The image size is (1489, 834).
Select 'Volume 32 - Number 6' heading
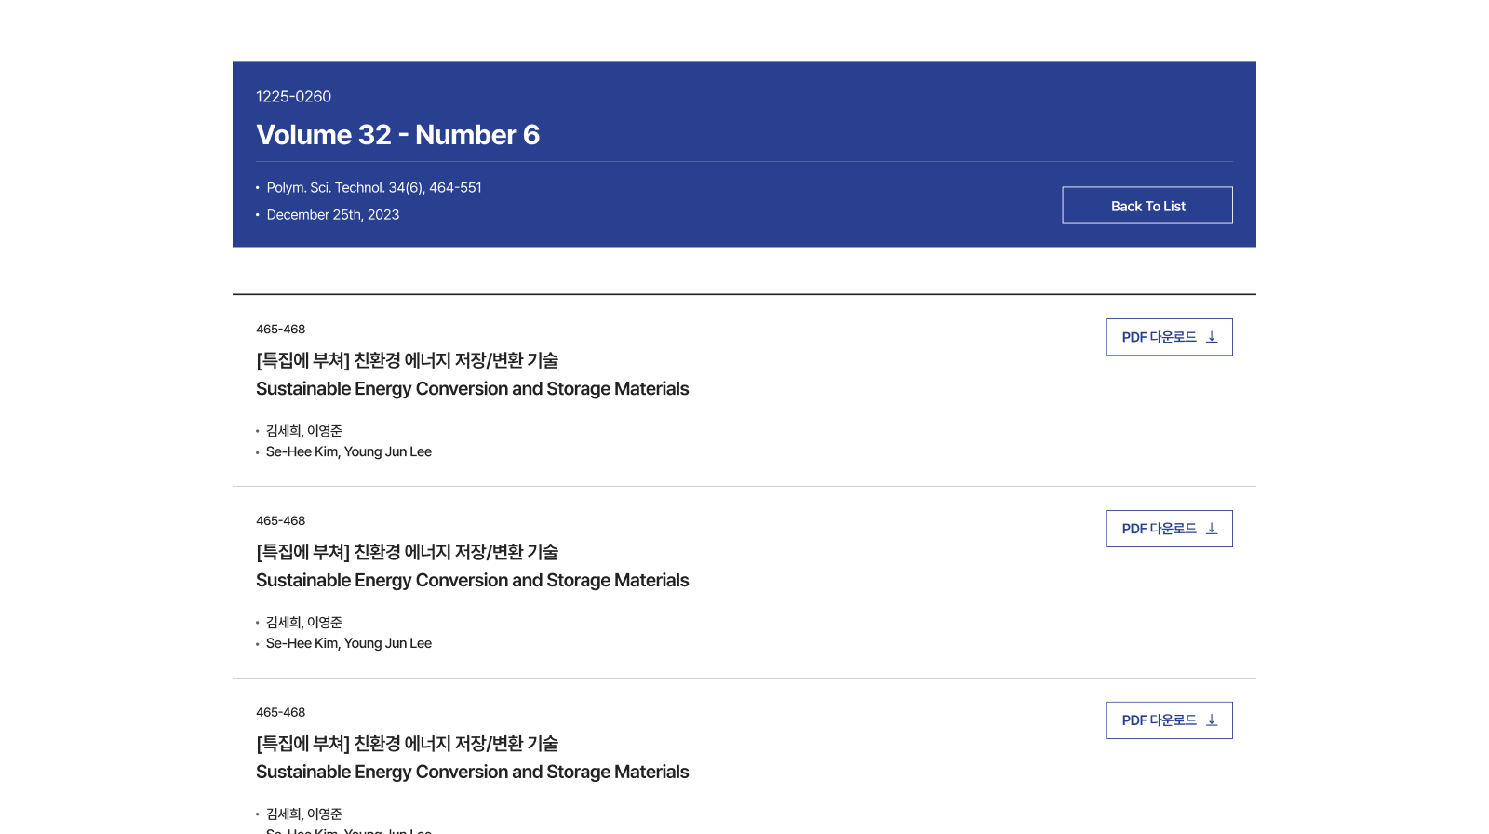tap(397, 135)
